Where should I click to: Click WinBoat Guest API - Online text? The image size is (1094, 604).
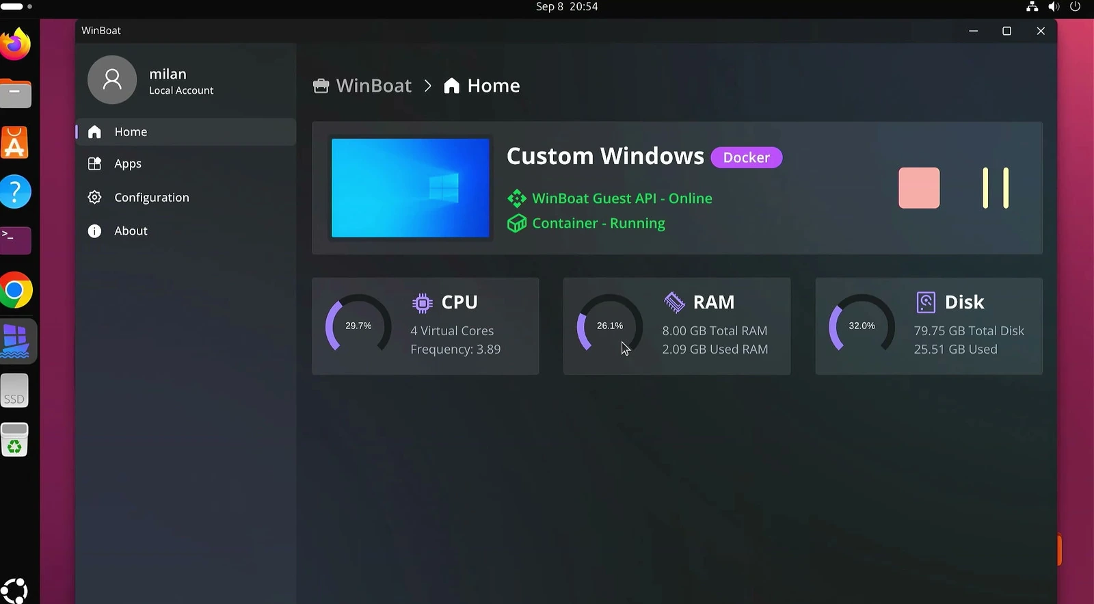(x=622, y=198)
